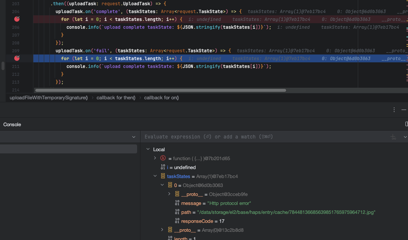The height and width of the screenshot is (240, 408).
Task: Minimize the debug tool window
Action: (x=404, y=110)
